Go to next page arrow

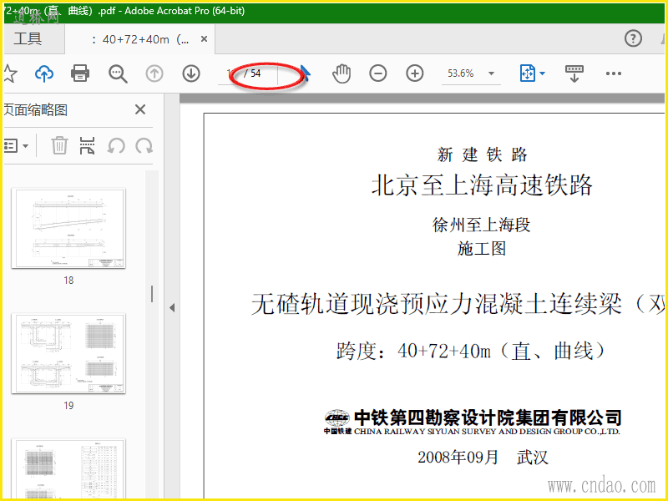point(191,73)
